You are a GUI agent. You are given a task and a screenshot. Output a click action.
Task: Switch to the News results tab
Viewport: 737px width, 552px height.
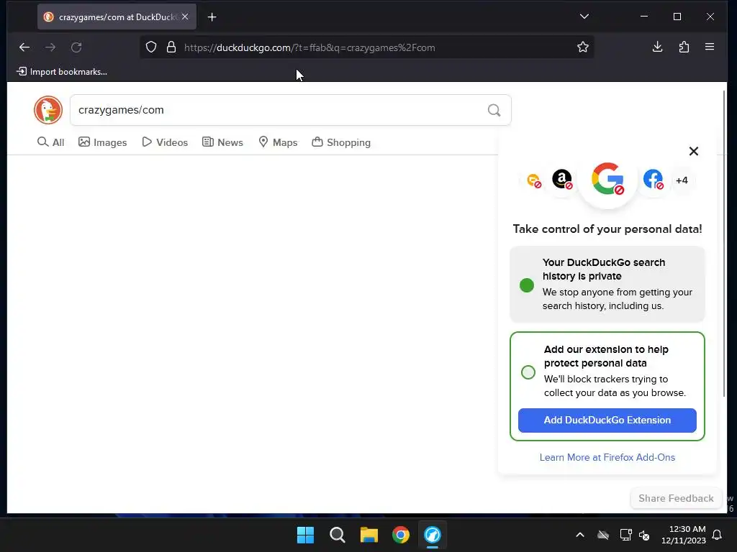[x=222, y=142]
